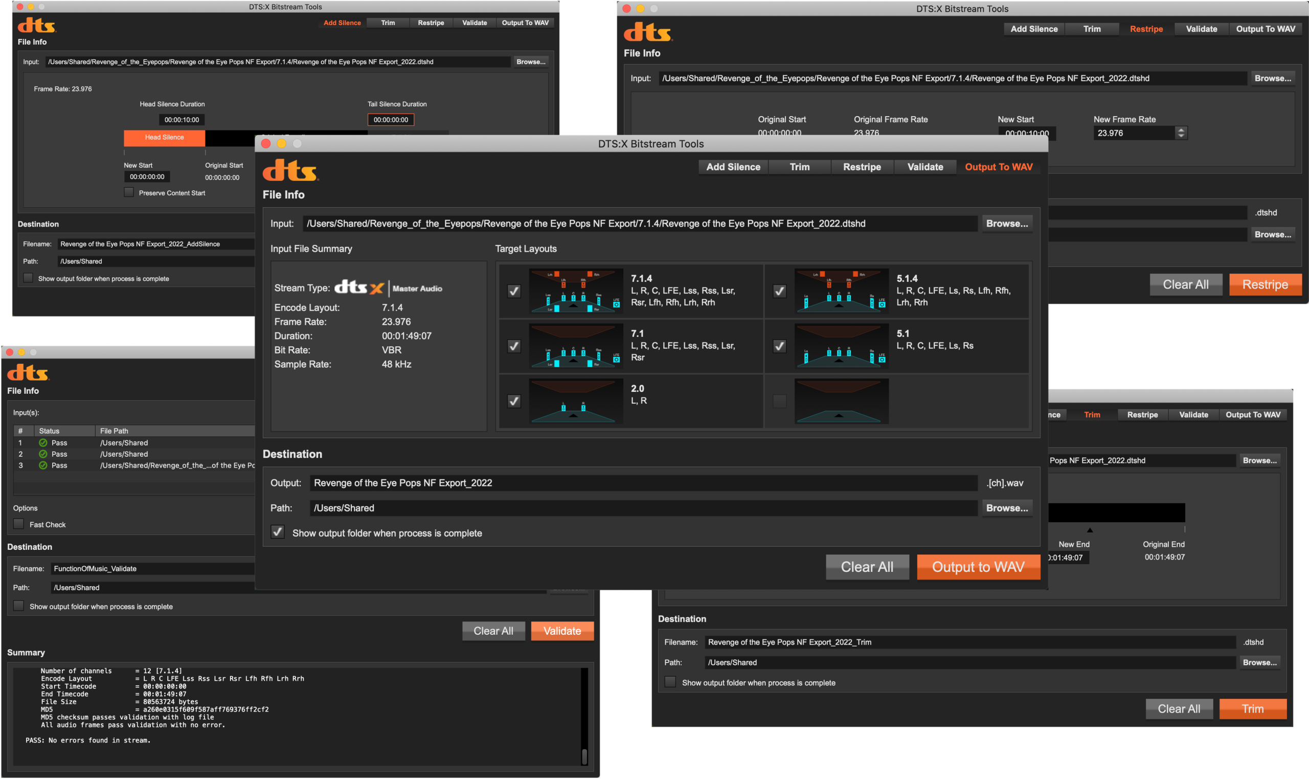Uncheck the 7.1.4 target layout checkbox
This screenshot has height=779, width=1309.
[x=514, y=291]
